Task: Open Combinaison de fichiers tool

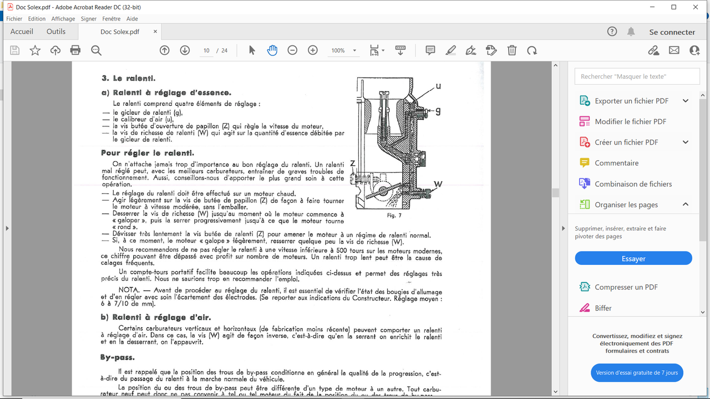Action: pyautogui.click(x=633, y=184)
